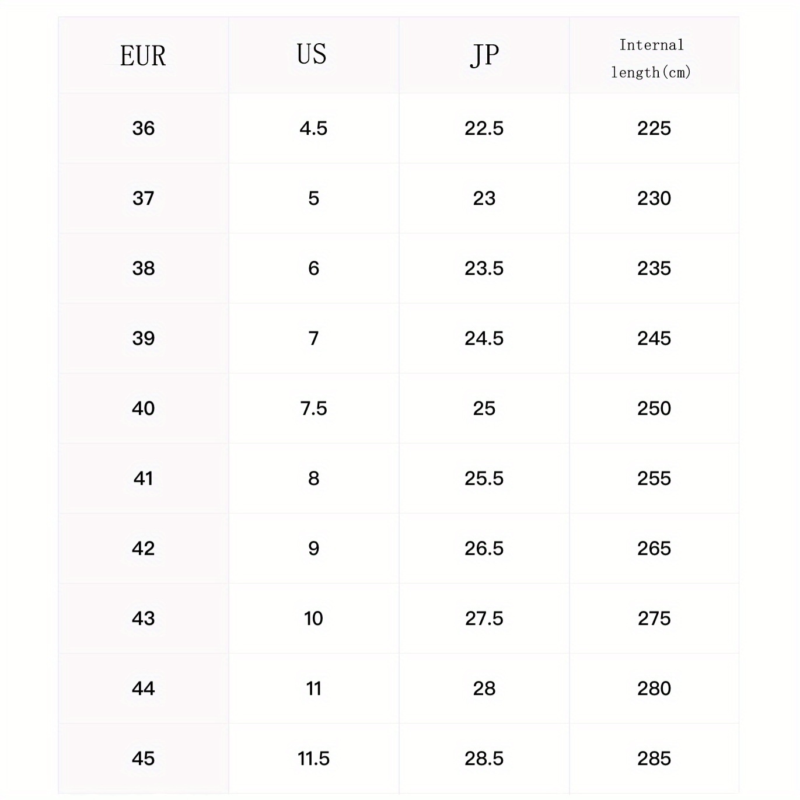Click internal length value 275
The height and width of the screenshot is (800, 800).
[654, 619]
